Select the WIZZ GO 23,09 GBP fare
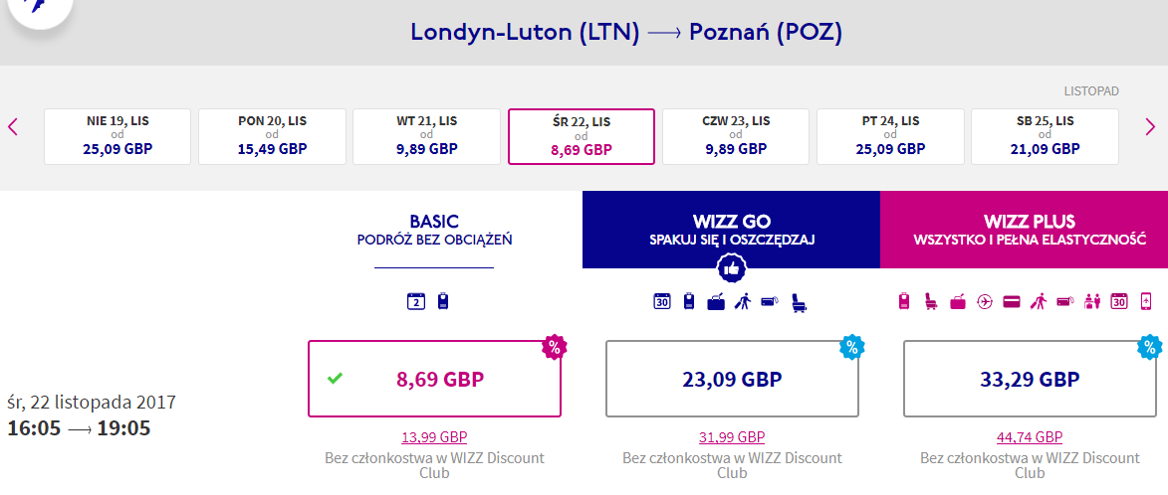 coord(732,379)
